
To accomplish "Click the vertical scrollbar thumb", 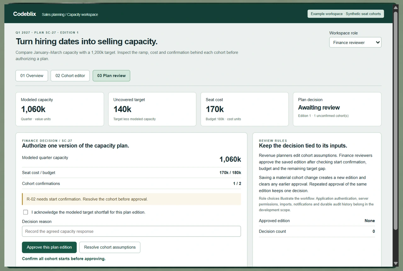I will click(395, 120).
